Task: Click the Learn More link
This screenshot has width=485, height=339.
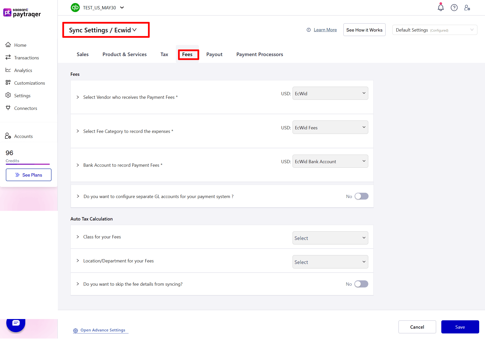Action: [x=325, y=30]
